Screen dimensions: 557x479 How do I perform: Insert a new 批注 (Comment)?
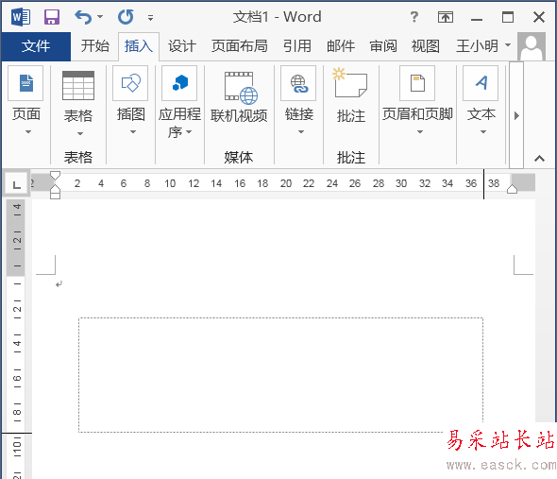coord(351,95)
